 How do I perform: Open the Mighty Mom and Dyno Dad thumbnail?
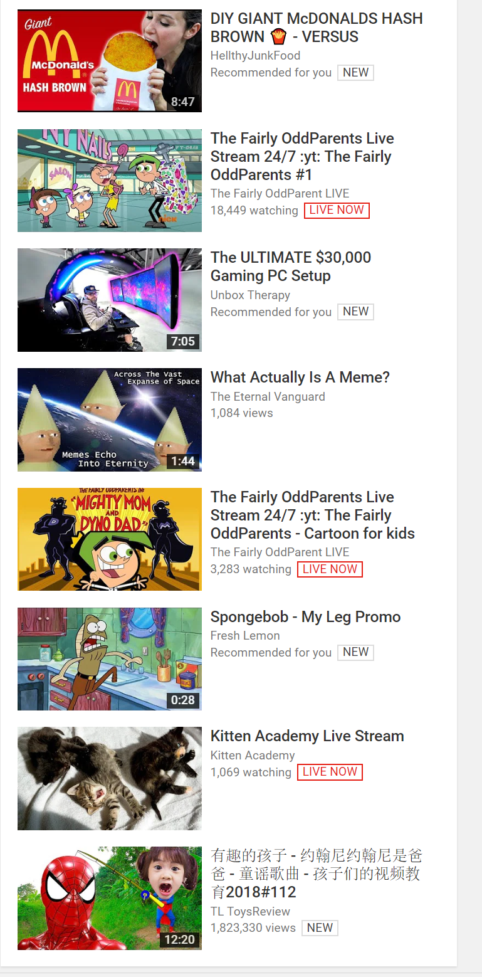(110, 539)
